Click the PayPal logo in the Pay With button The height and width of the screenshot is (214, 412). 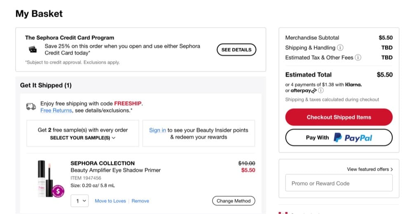point(353,137)
